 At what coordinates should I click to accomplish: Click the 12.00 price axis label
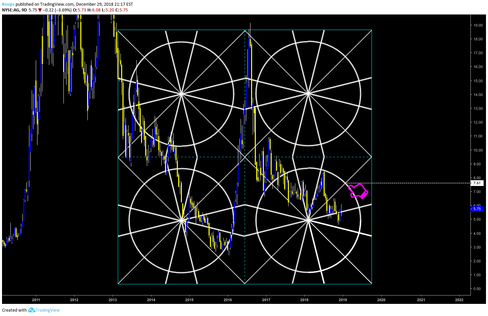click(478, 122)
